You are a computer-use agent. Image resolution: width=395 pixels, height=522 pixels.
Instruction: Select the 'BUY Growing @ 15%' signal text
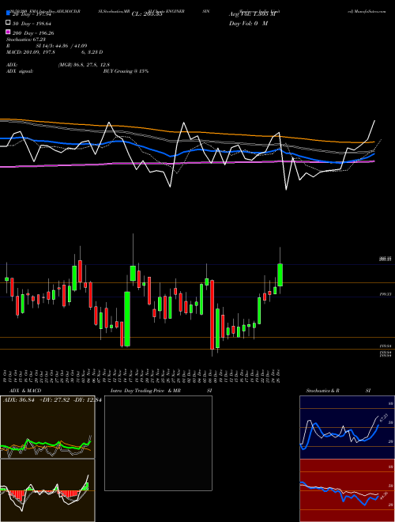126,71
